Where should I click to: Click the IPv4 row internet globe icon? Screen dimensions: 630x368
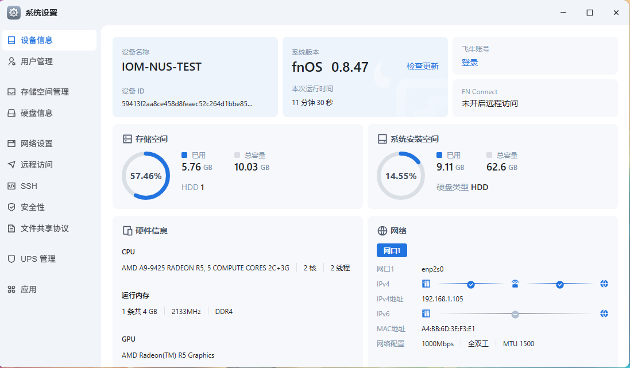click(x=604, y=284)
